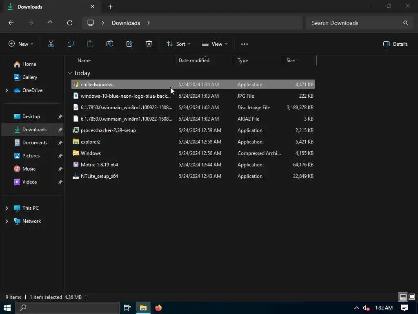Click Downloads breadcrumb in address bar
Screen dimensions: 418x314
point(126,23)
